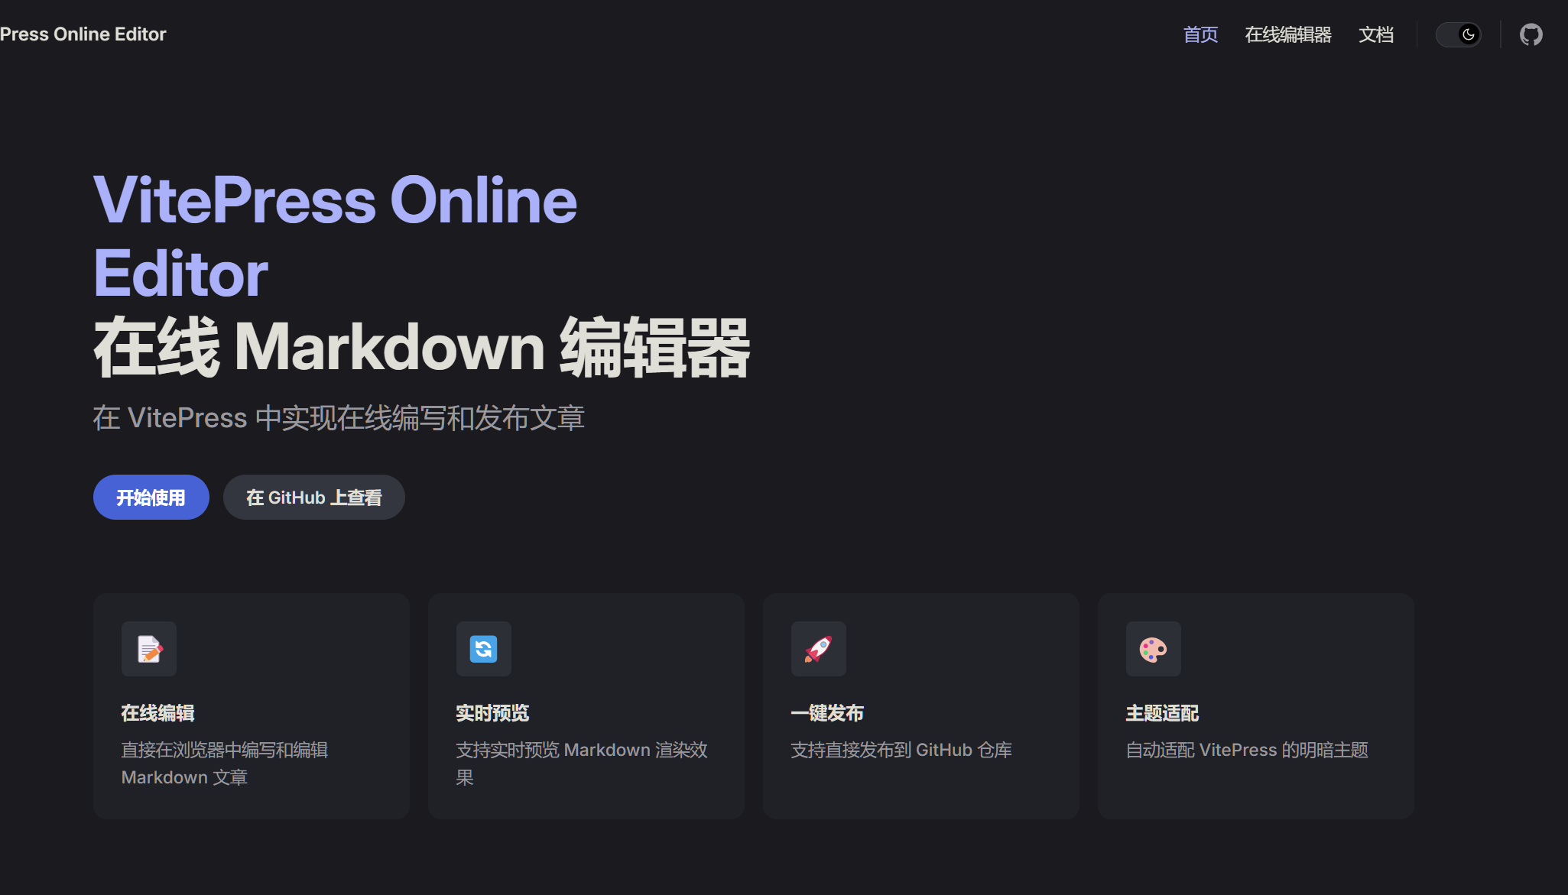Click 在 GitHub 上查看 button

pyautogui.click(x=313, y=498)
